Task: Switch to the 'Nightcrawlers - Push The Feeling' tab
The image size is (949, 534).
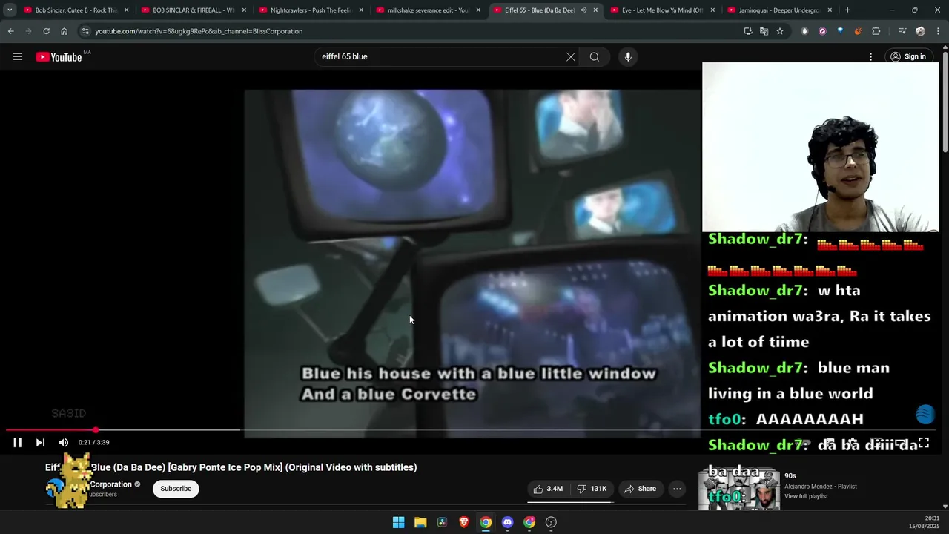Action: 310,10
